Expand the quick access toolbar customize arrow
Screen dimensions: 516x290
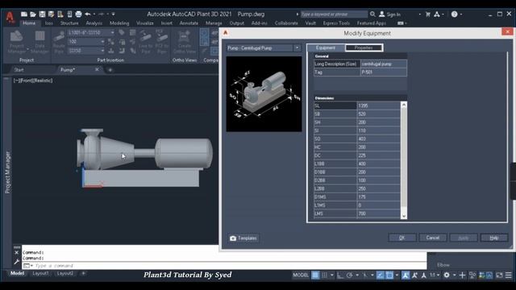113,14
